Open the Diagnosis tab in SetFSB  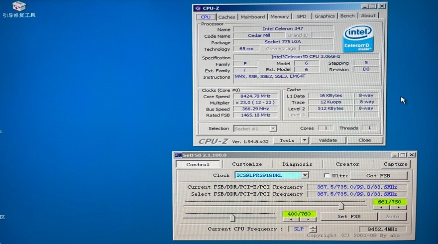[297, 164]
